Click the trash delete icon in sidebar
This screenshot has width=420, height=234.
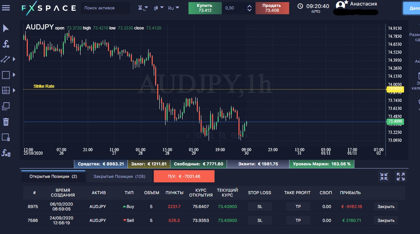(x=6, y=122)
